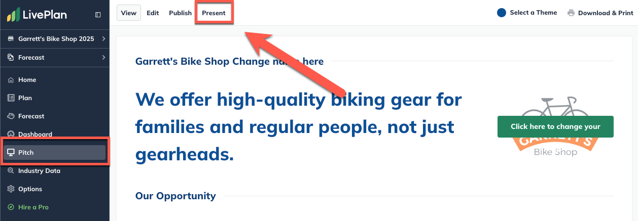Click the pitch headline text about biking gear
This screenshot has width=638, height=221.
tap(298, 126)
